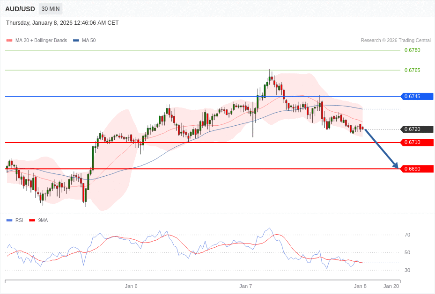The height and width of the screenshot is (294, 435).
Task: Expand the 0.6765 green level label
Action: click(412, 70)
